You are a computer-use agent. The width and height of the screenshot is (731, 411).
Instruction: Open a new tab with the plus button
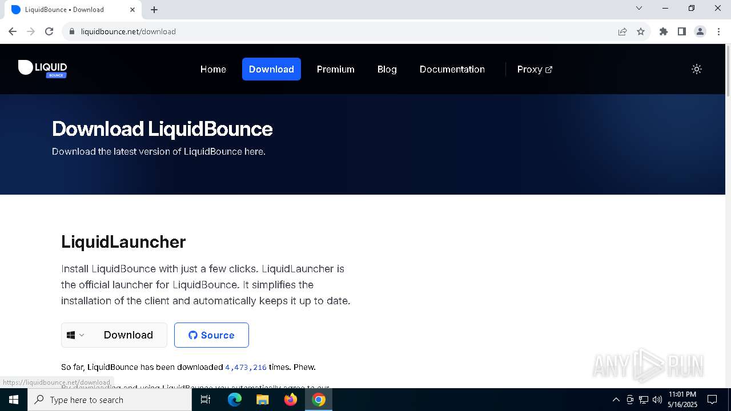pyautogui.click(x=154, y=10)
